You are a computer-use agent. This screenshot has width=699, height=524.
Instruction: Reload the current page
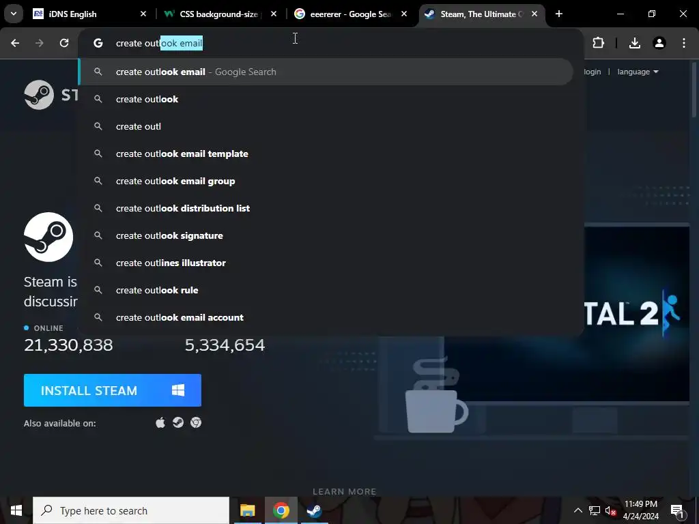(64, 43)
